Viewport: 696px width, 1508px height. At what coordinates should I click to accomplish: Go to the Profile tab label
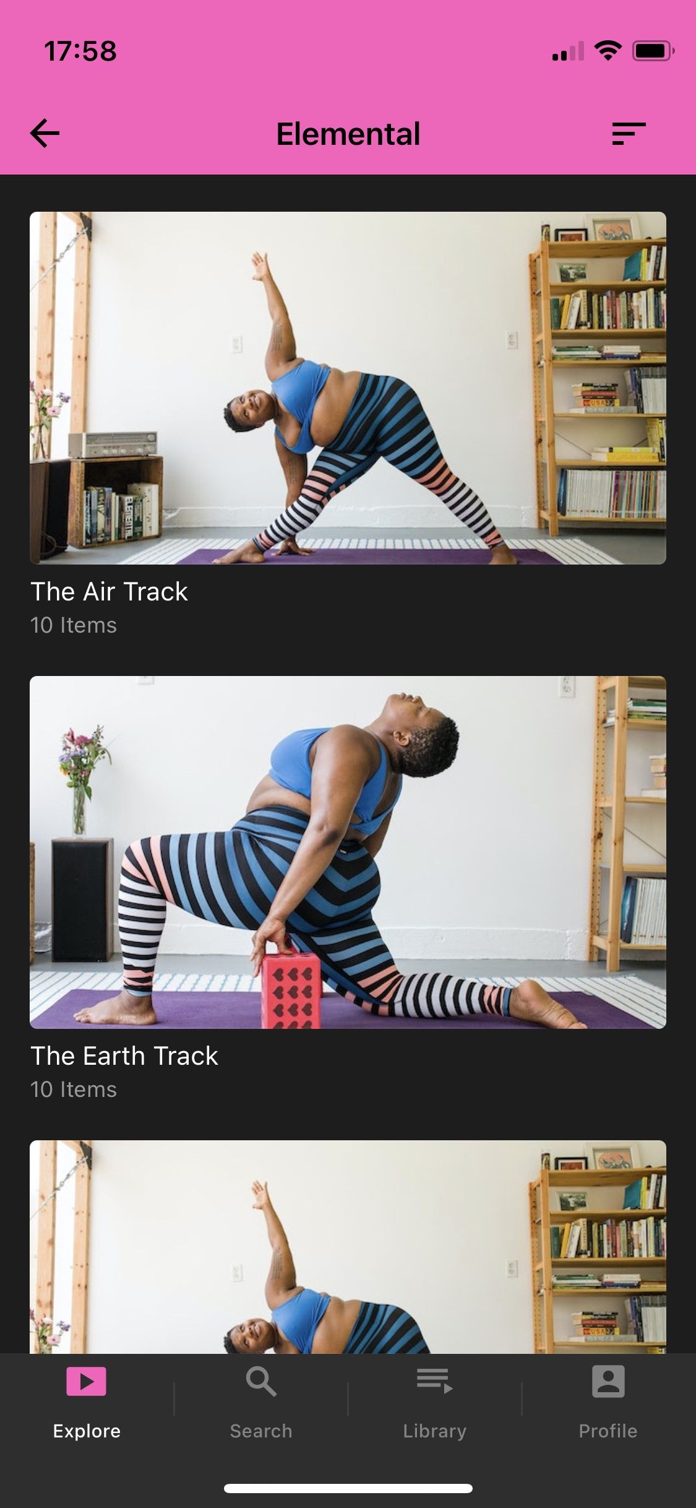coord(608,1431)
